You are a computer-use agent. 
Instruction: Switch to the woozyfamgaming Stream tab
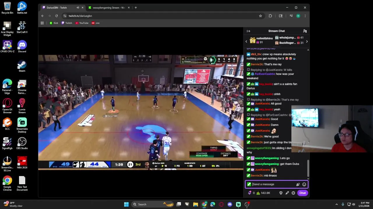[108, 8]
